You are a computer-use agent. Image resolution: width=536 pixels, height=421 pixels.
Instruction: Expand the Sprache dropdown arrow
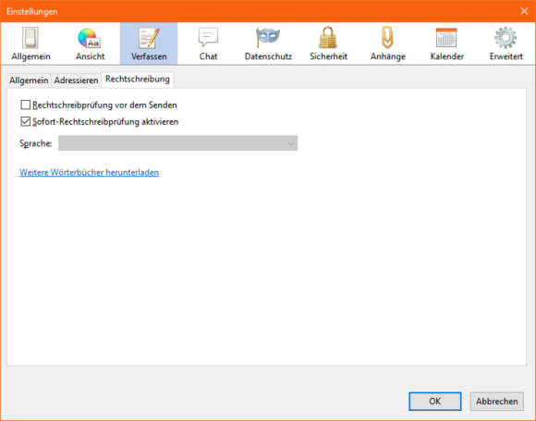point(291,143)
